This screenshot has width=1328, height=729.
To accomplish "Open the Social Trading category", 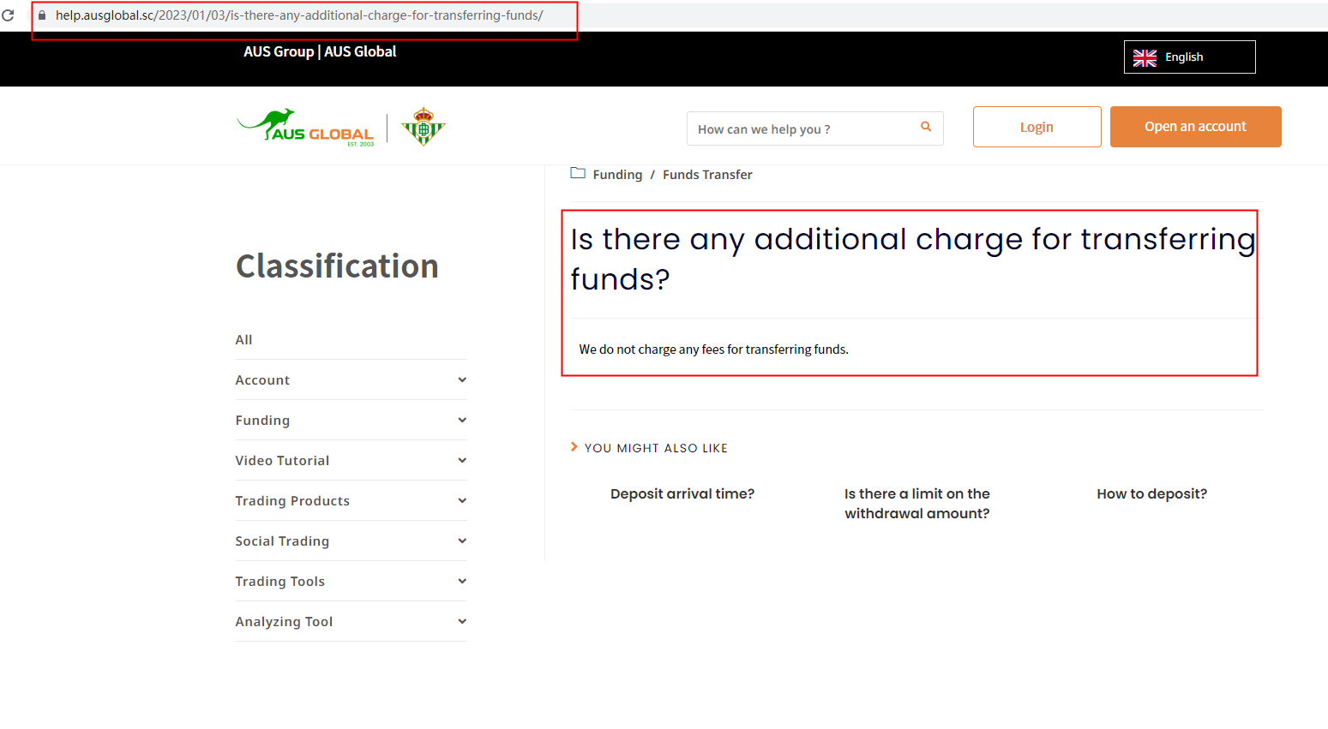I will 282,541.
